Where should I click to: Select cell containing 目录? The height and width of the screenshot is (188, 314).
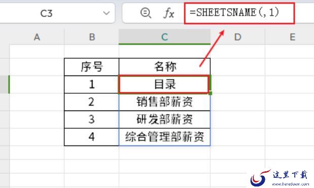tap(164, 85)
